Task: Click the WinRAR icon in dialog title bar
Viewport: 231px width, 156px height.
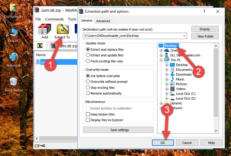Action: pos(81,11)
